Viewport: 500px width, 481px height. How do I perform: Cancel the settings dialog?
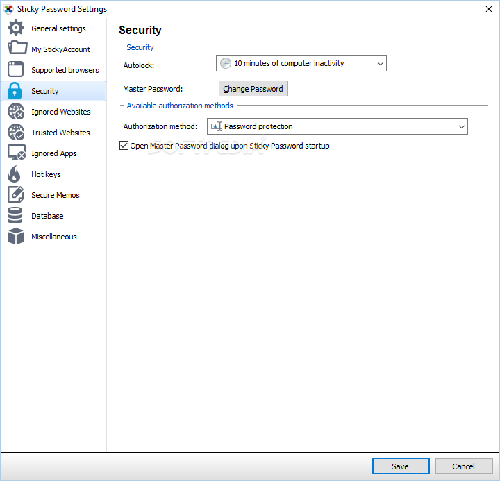464,466
